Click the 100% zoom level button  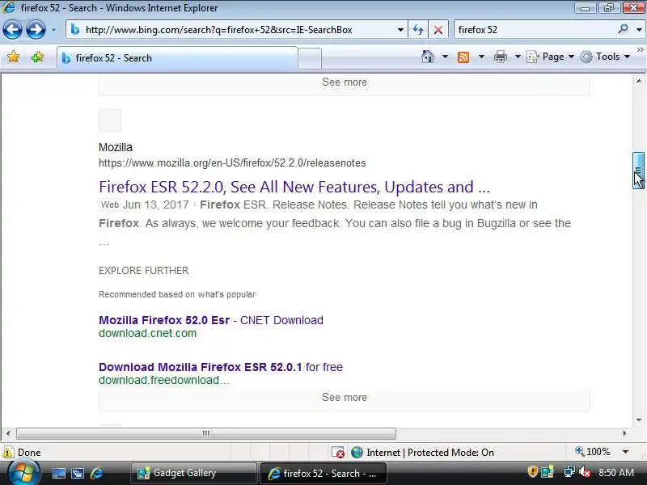click(x=593, y=452)
